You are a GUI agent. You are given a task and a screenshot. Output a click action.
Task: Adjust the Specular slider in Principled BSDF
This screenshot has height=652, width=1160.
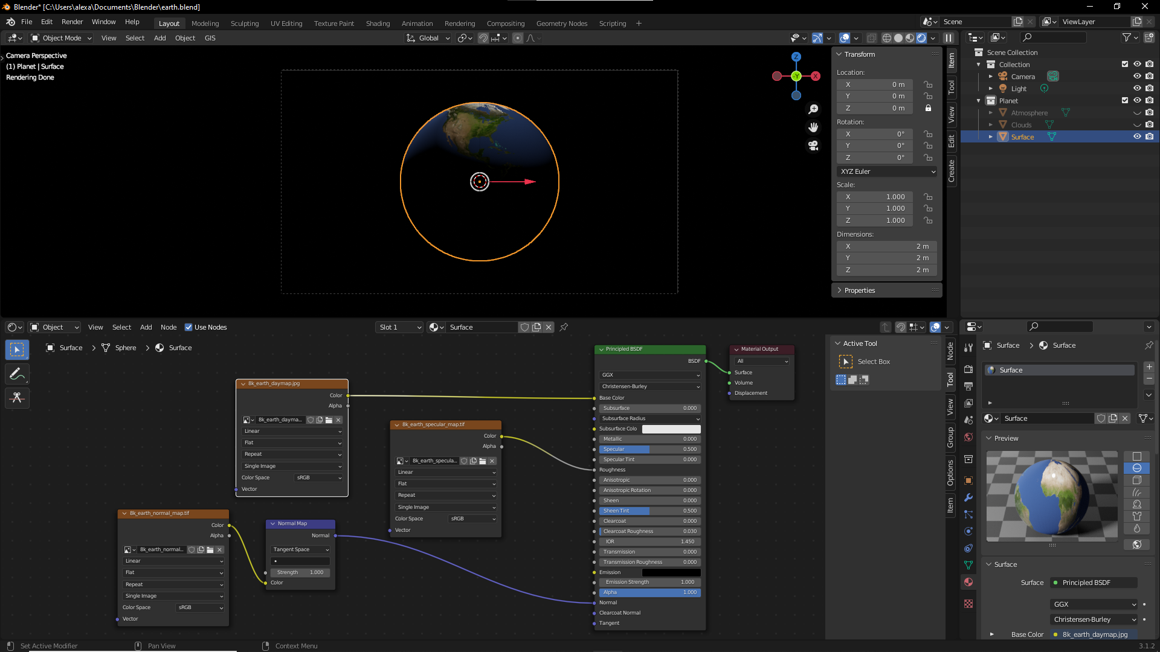pos(649,449)
